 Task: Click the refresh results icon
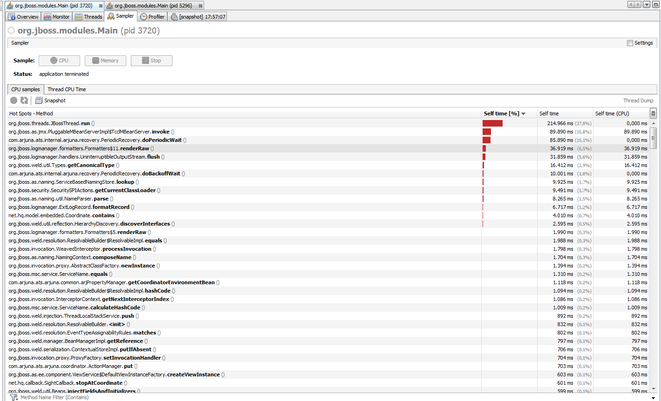pos(24,100)
